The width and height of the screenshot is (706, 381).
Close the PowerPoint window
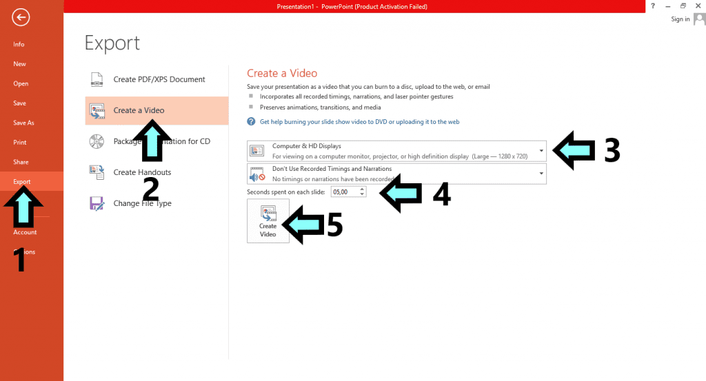click(x=698, y=6)
